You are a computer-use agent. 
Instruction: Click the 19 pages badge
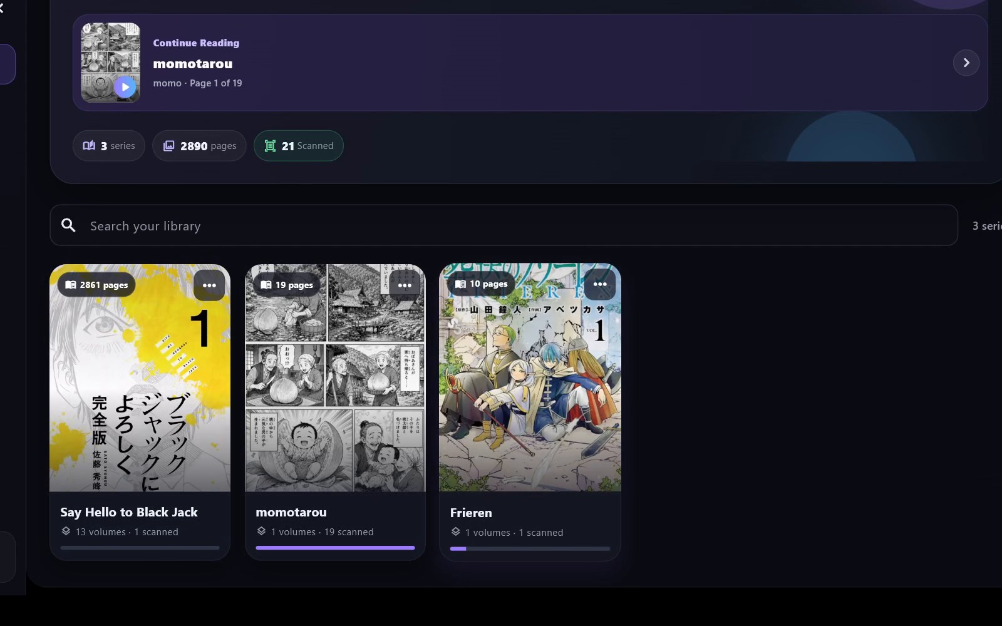[x=287, y=285]
